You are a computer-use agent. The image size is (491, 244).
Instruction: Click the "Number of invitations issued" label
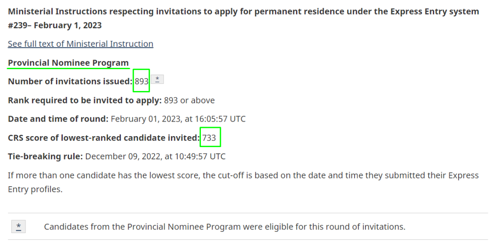(x=70, y=81)
